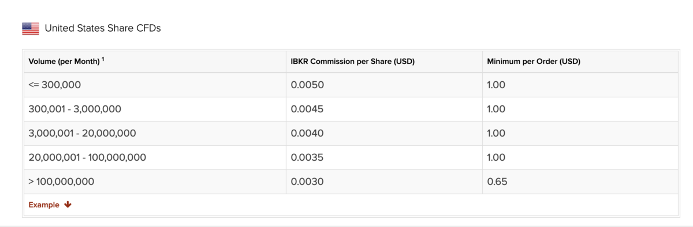Select the 300,001 - 3,000,000 tier cell
Image resolution: width=693 pixels, height=227 pixels.
coord(74,109)
